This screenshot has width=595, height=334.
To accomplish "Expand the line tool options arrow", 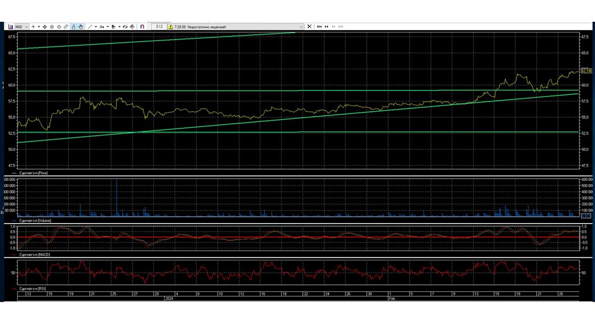I will [96, 27].
